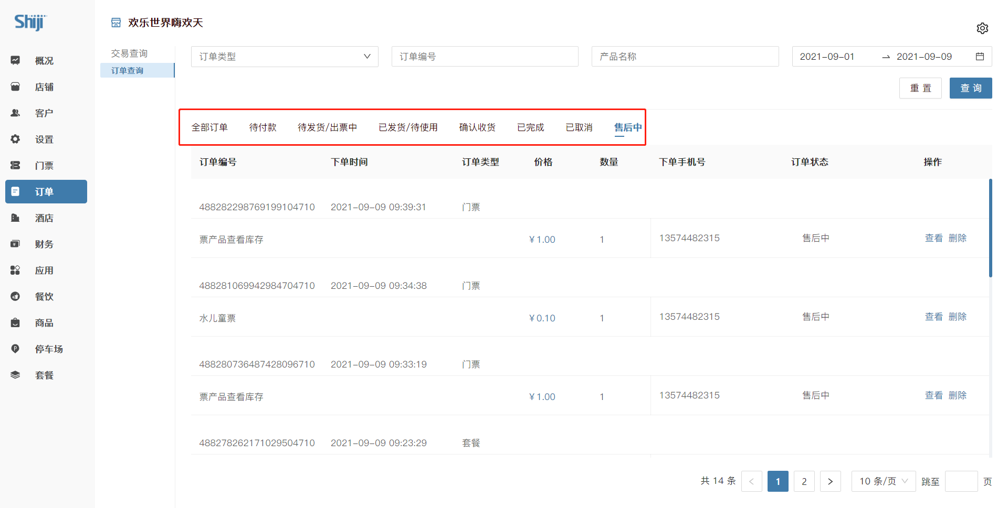Click the vertical scrollbar of order table

click(x=990, y=228)
